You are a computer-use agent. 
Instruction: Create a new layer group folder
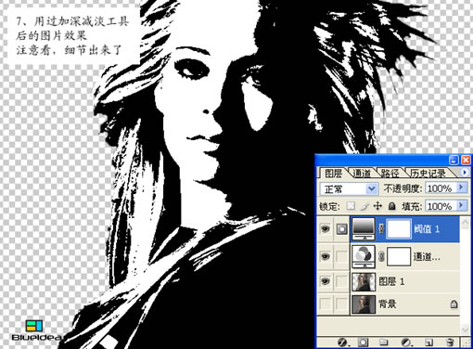tap(384, 342)
